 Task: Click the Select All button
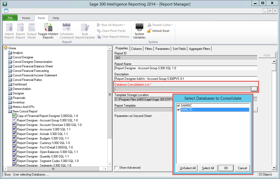click(208, 168)
